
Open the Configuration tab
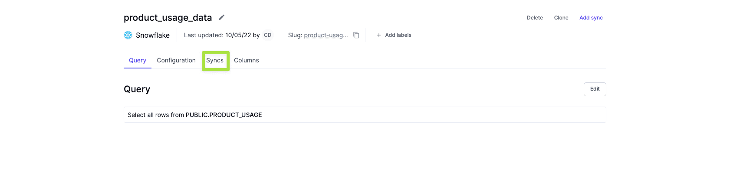176,60
